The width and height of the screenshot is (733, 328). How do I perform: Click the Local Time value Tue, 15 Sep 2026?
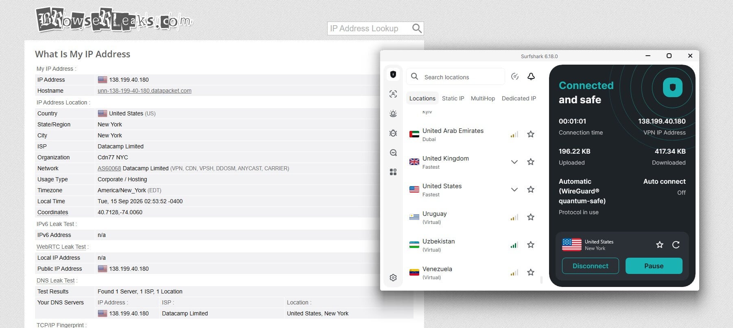[x=140, y=201]
